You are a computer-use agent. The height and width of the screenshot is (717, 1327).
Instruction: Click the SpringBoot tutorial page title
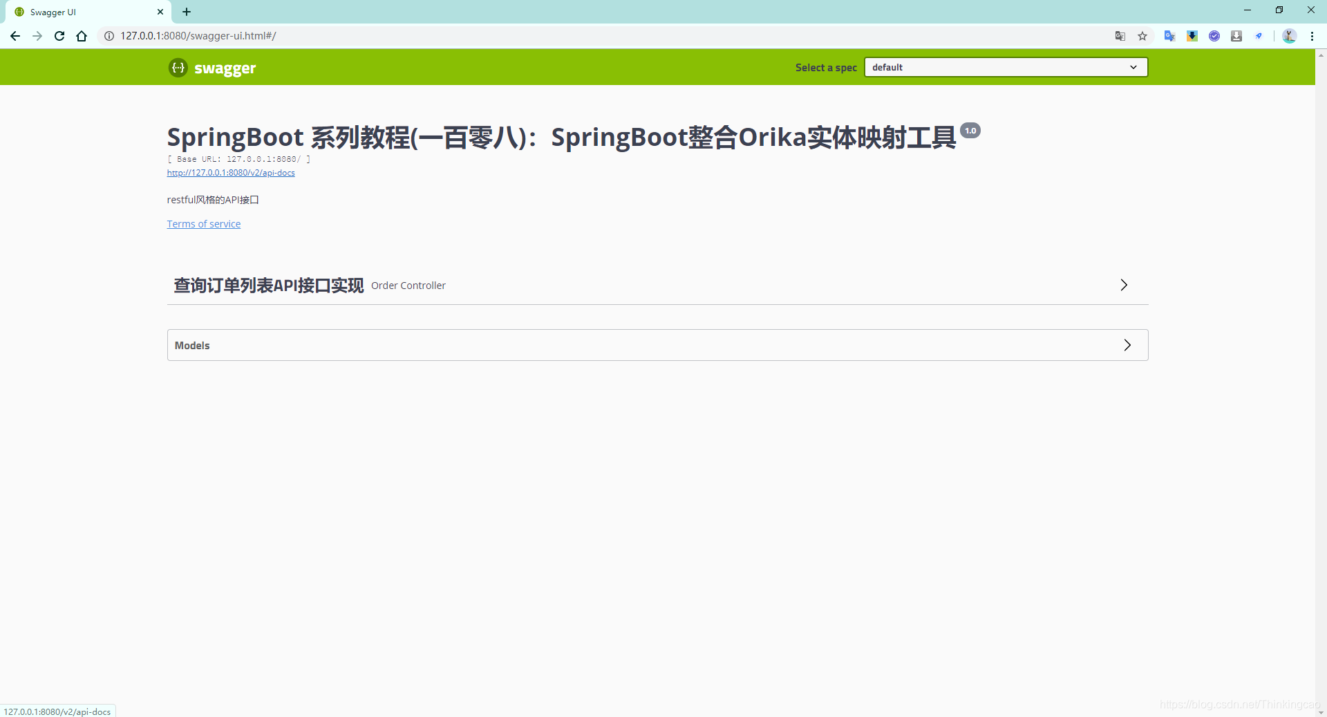click(x=561, y=138)
